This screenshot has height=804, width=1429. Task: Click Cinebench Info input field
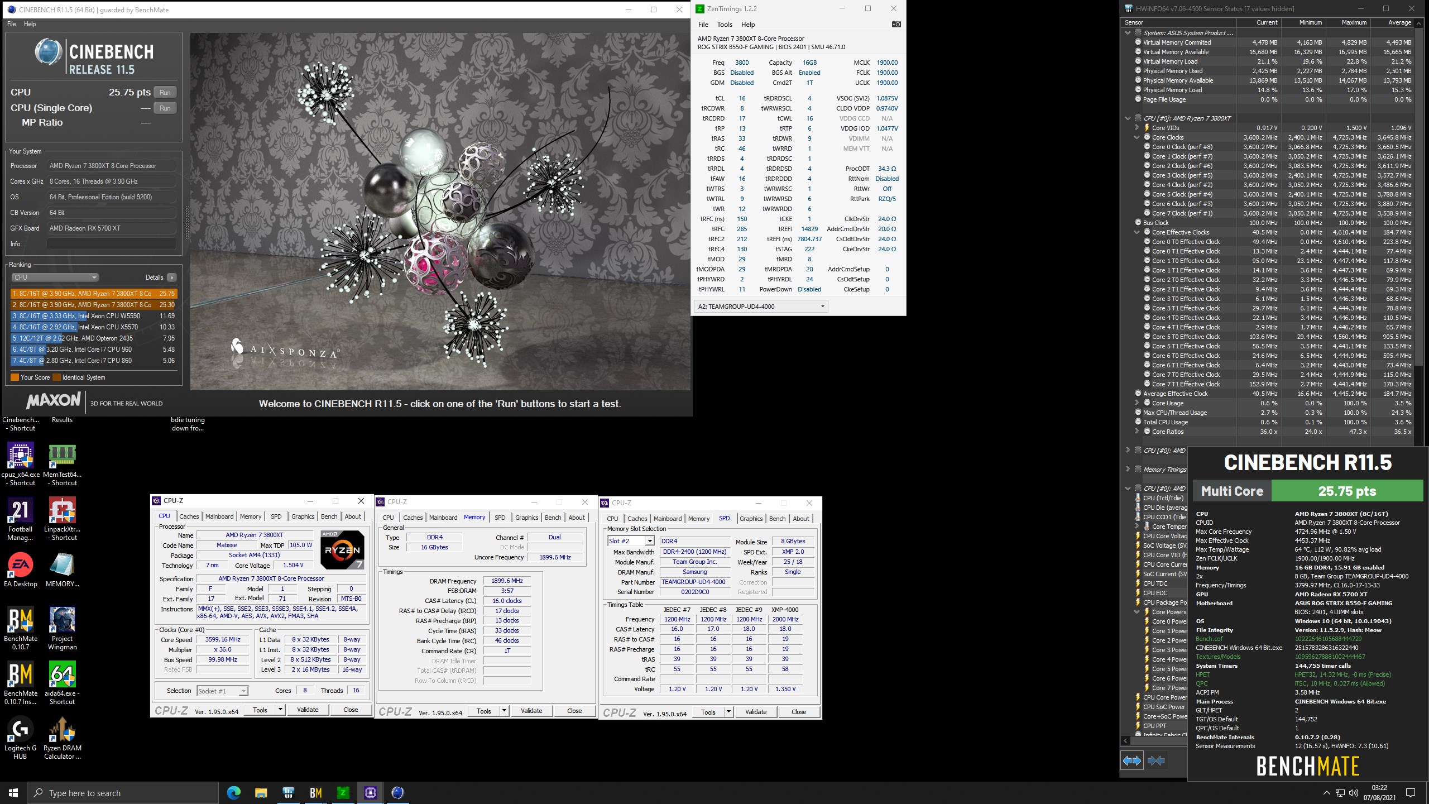[x=112, y=244]
